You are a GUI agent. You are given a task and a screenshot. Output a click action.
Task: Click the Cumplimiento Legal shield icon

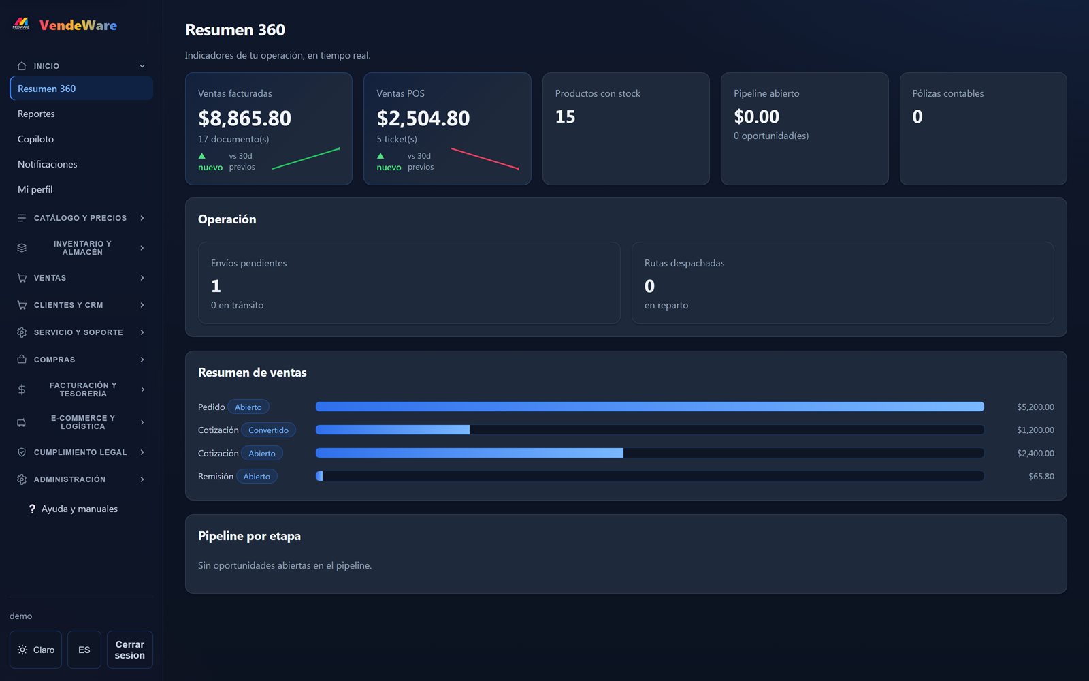coord(22,452)
